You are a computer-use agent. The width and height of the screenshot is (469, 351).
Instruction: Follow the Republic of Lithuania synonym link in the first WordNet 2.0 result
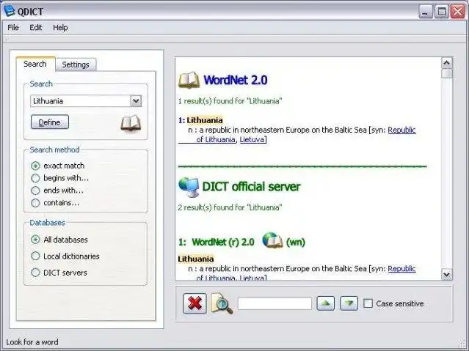click(x=401, y=130)
